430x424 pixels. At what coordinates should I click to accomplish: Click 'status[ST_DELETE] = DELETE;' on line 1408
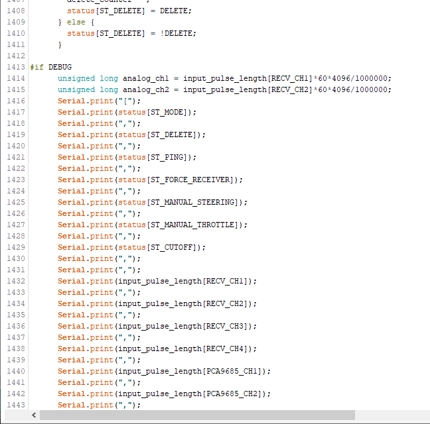coord(129,11)
